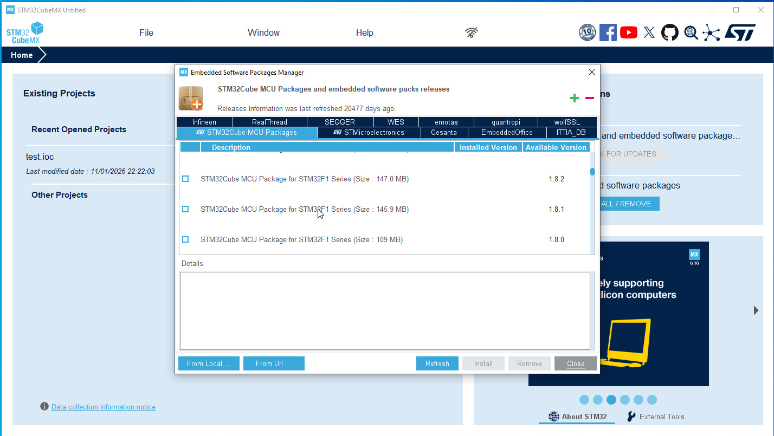
Task: Click the magnifier search icon near GitHub
Action: coord(691,32)
